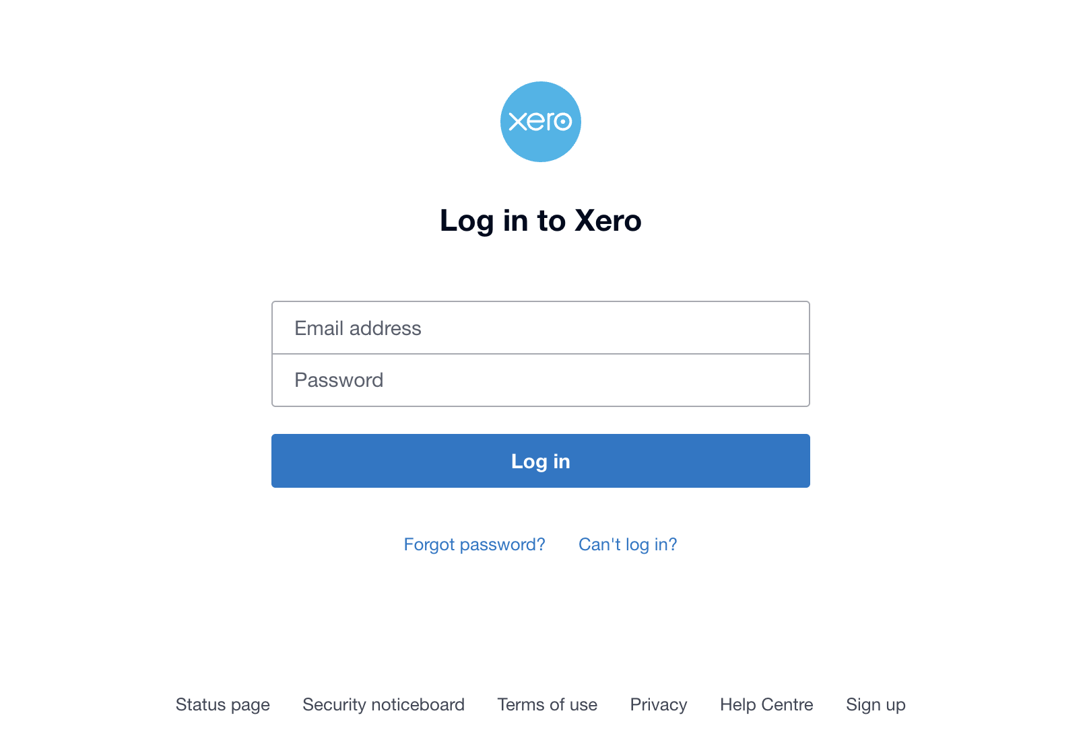Click into the Password field

click(x=540, y=380)
